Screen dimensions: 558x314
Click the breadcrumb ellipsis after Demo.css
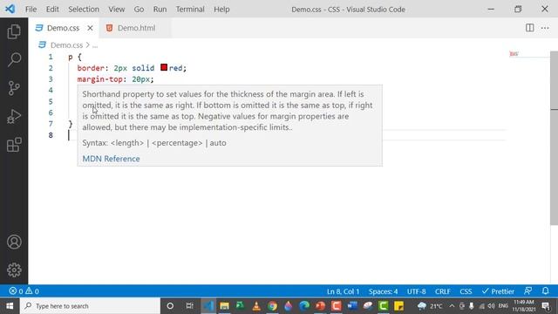coord(95,45)
